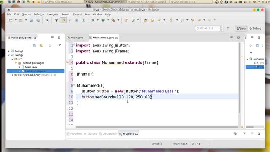This screenshot has width=270, height=152.
Task: Click the Debug bug toolbar icon
Action: point(93,20)
